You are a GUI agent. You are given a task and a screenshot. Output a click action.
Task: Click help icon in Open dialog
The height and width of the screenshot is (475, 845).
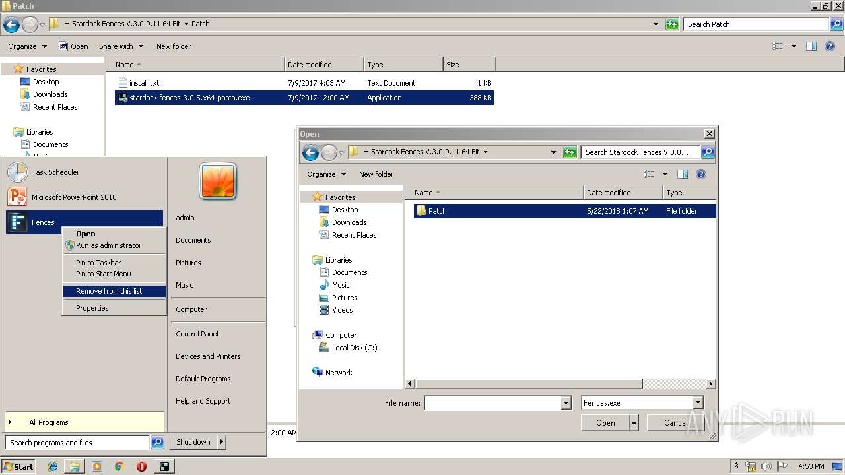click(701, 174)
